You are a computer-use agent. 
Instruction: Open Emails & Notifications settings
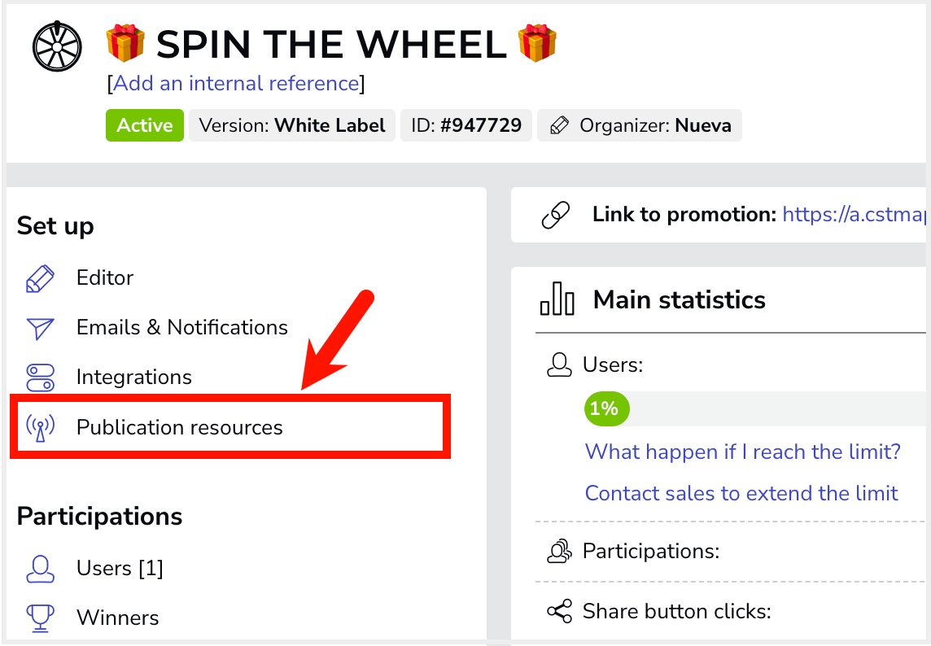pos(181,327)
